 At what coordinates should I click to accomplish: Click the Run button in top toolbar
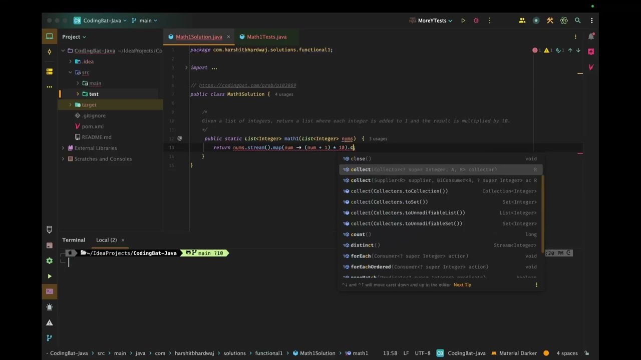click(x=463, y=20)
